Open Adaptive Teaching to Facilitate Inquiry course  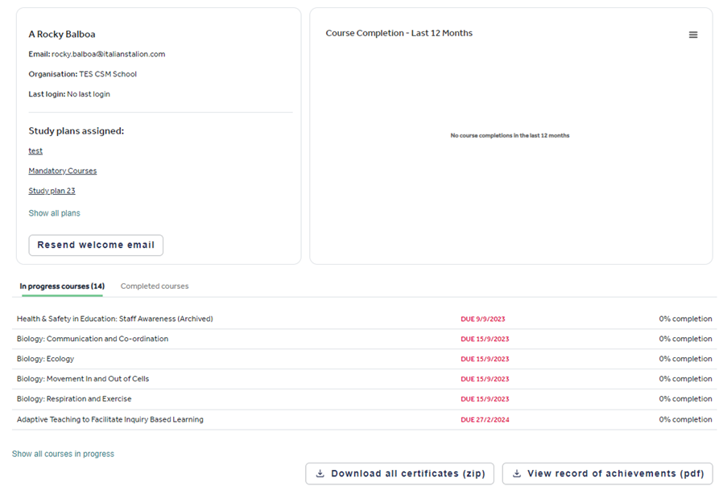click(x=109, y=419)
